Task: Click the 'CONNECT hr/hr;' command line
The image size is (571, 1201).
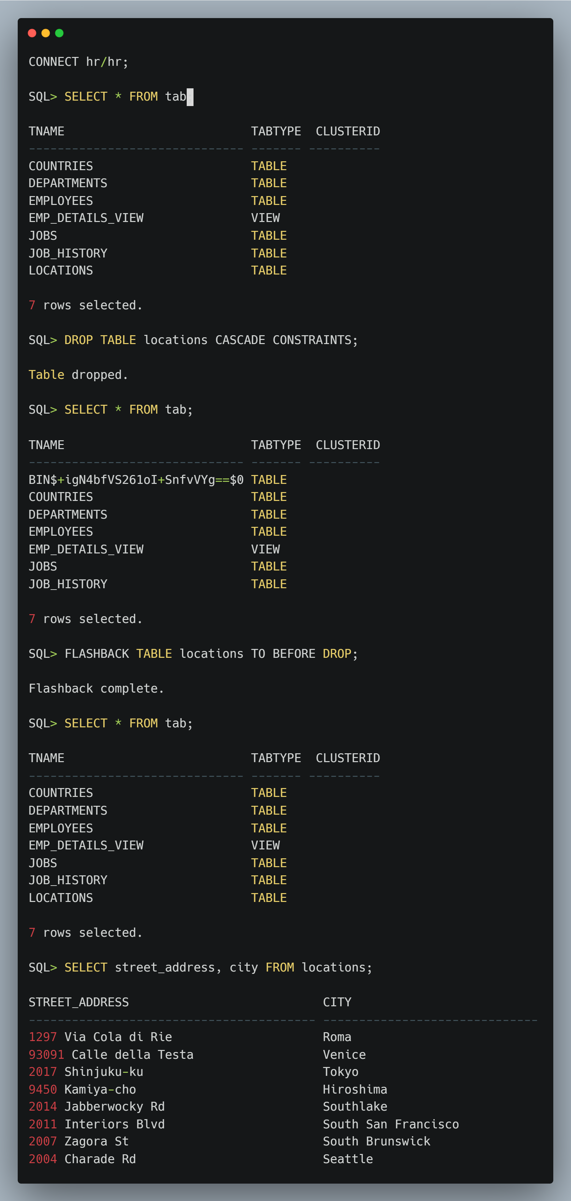Action: [78, 62]
